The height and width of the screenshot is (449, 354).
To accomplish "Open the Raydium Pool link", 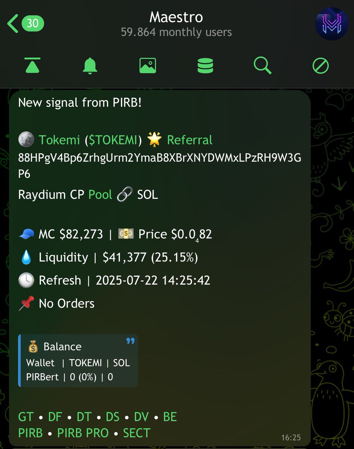I will click(100, 195).
